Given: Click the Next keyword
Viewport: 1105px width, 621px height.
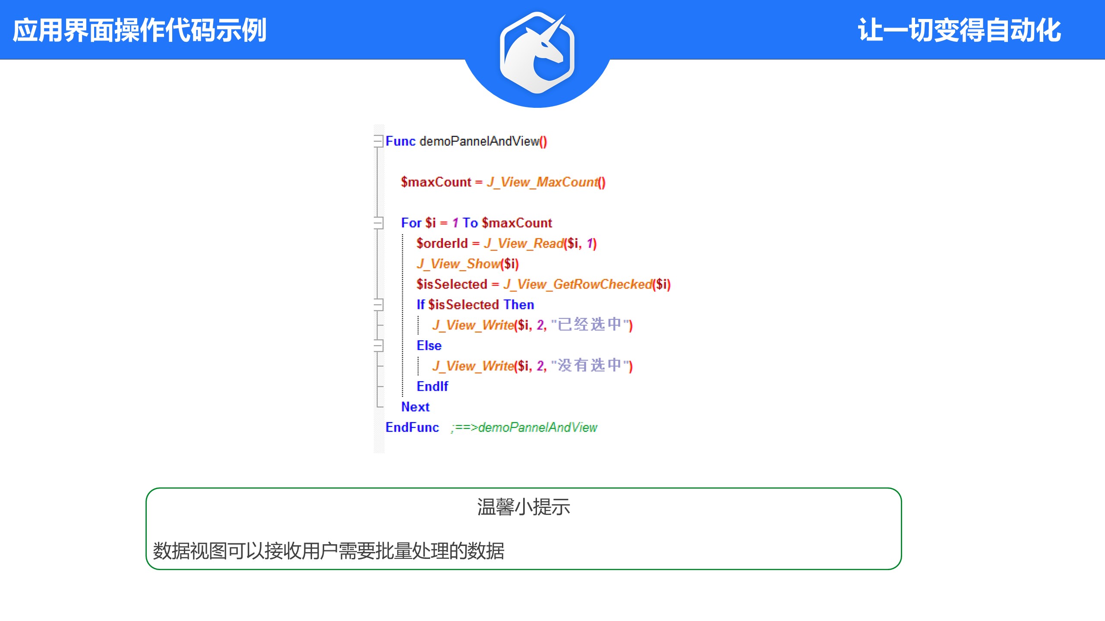Looking at the screenshot, I should point(415,407).
